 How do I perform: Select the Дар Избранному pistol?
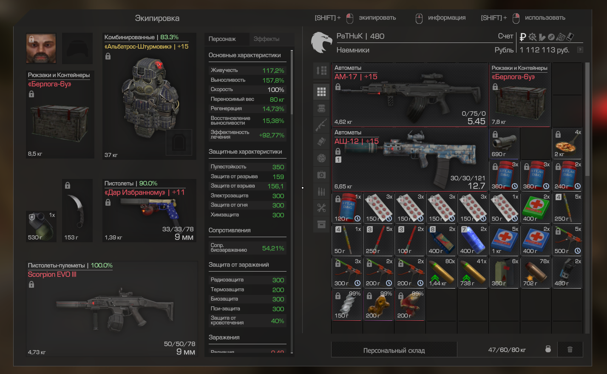(x=149, y=210)
